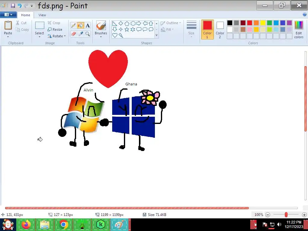The height and width of the screenshot is (231, 308).
Task: Choose the yellow color swatch
Action: [263, 23]
